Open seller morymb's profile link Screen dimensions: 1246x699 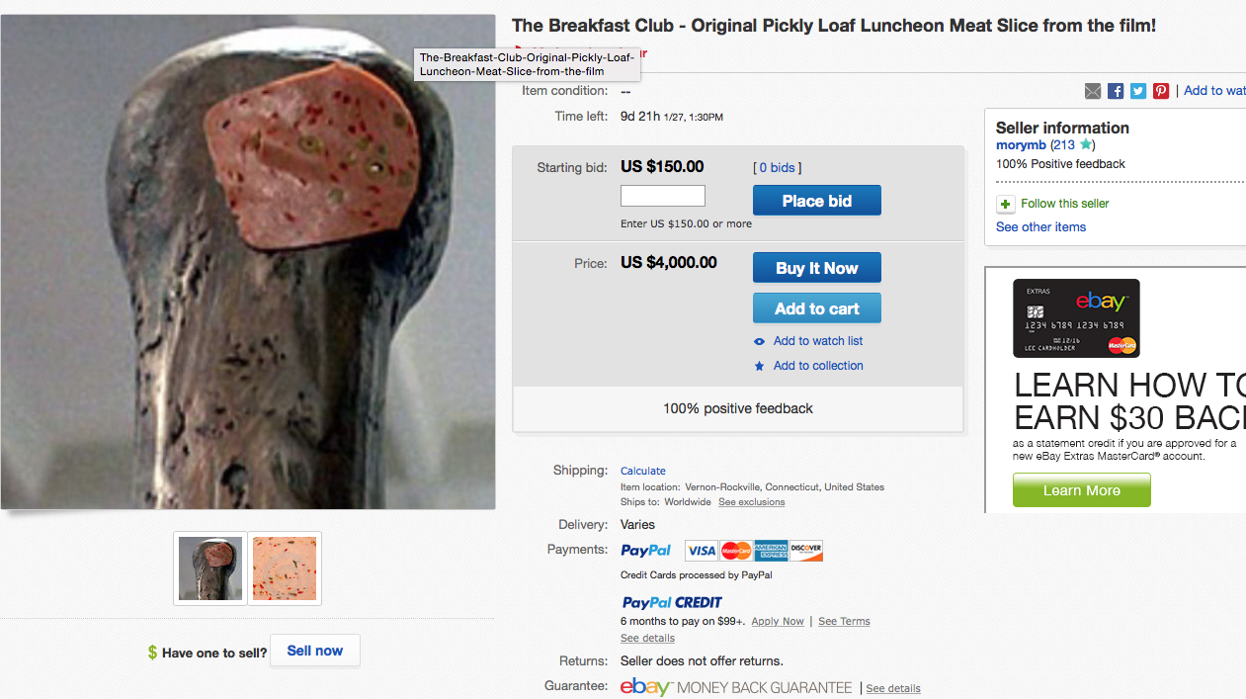click(x=1021, y=145)
